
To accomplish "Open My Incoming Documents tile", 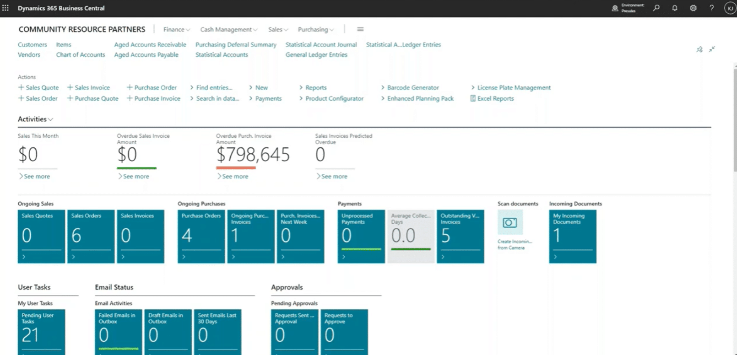I will coord(573,237).
